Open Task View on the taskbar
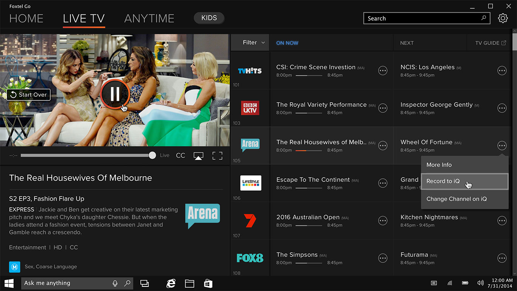Screen dimensions: 517x291 (144, 283)
